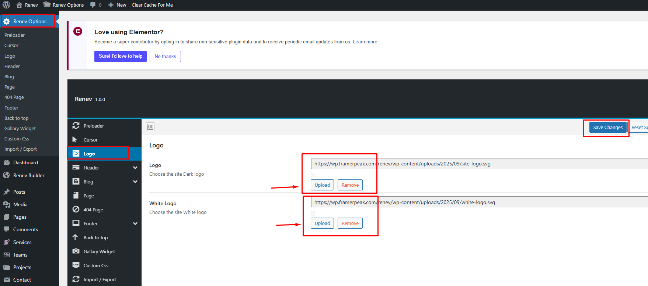Open the WordPress logo menu

click(x=6, y=5)
